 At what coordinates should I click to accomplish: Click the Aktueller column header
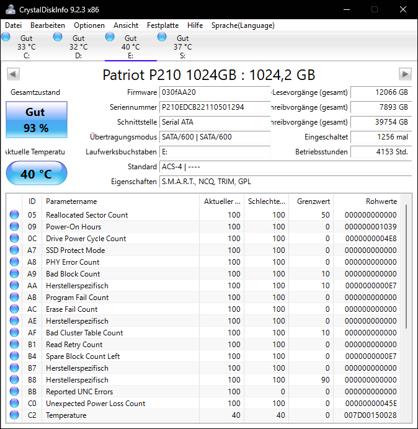pos(222,201)
